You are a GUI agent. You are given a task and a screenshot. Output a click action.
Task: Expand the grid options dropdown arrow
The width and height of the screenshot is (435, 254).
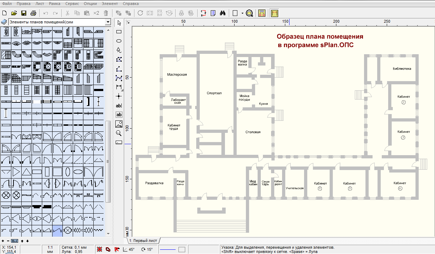(x=242, y=13)
